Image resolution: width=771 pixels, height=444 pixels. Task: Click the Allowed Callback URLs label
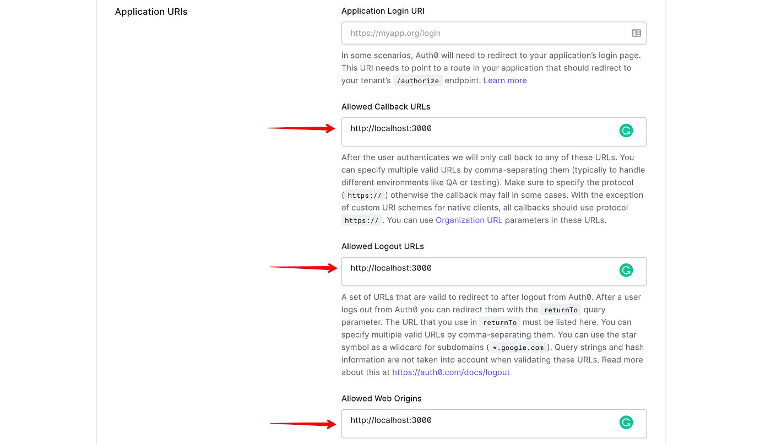coord(385,106)
